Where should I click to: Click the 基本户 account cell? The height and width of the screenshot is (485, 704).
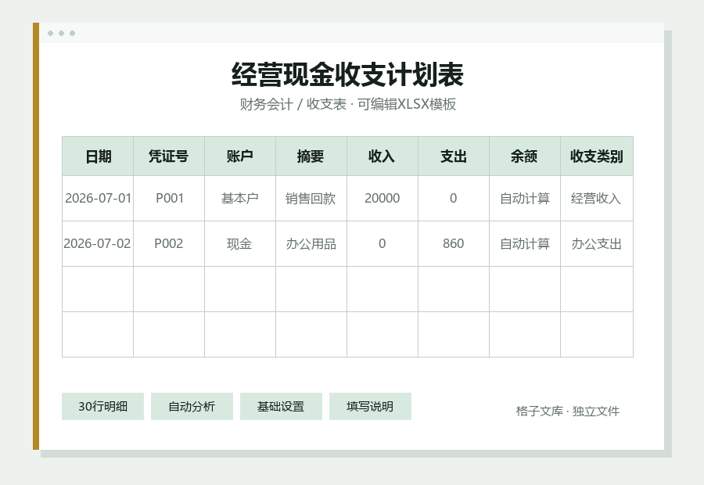click(240, 199)
